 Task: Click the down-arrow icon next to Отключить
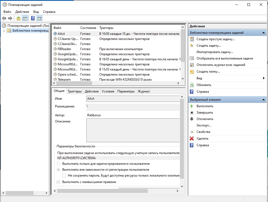(192, 119)
